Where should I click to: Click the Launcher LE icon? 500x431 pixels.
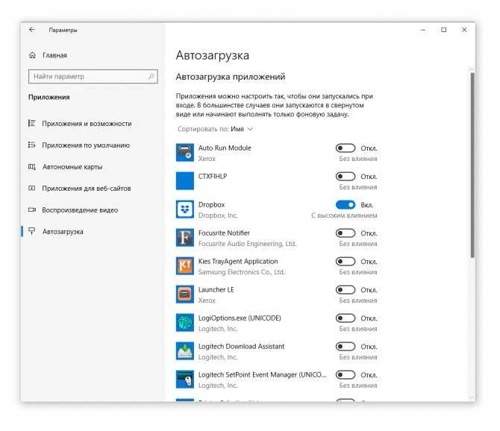185,294
